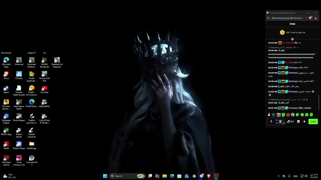Select Wallpaper Engine desktop icon
Image resolution: width=321 pixels, height=180 pixels.
click(6, 118)
